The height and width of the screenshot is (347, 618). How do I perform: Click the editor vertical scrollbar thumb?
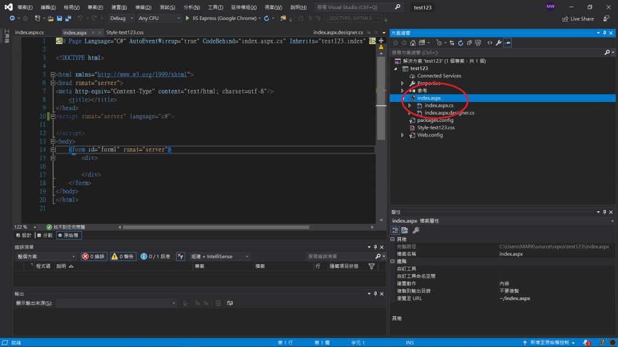381,98
